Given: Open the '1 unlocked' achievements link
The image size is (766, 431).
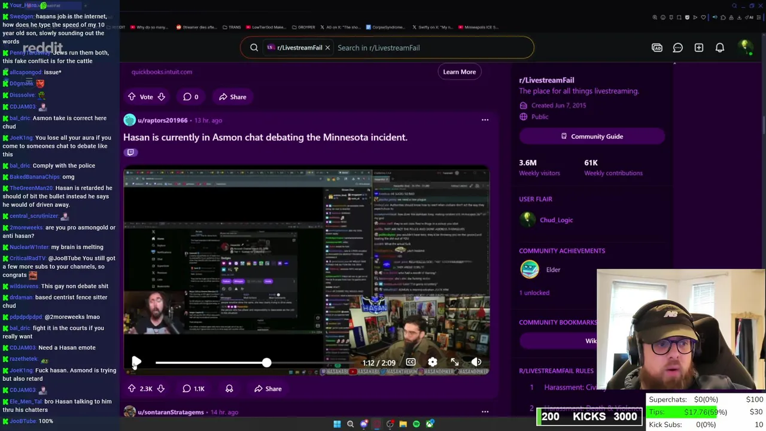Looking at the screenshot, I should pyautogui.click(x=534, y=293).
